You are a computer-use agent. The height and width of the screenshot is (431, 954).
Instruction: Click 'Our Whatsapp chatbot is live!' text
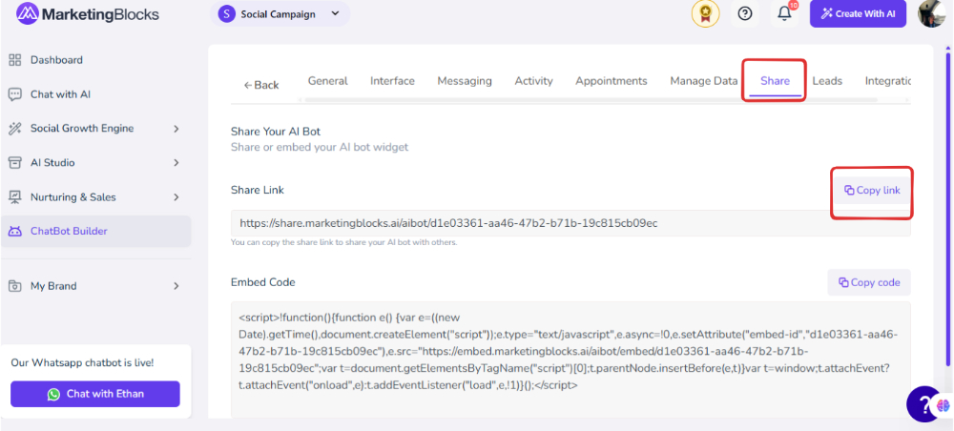coord(82,363)
